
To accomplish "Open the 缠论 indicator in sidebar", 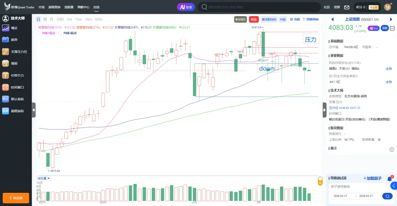I will tap(6, 28).
